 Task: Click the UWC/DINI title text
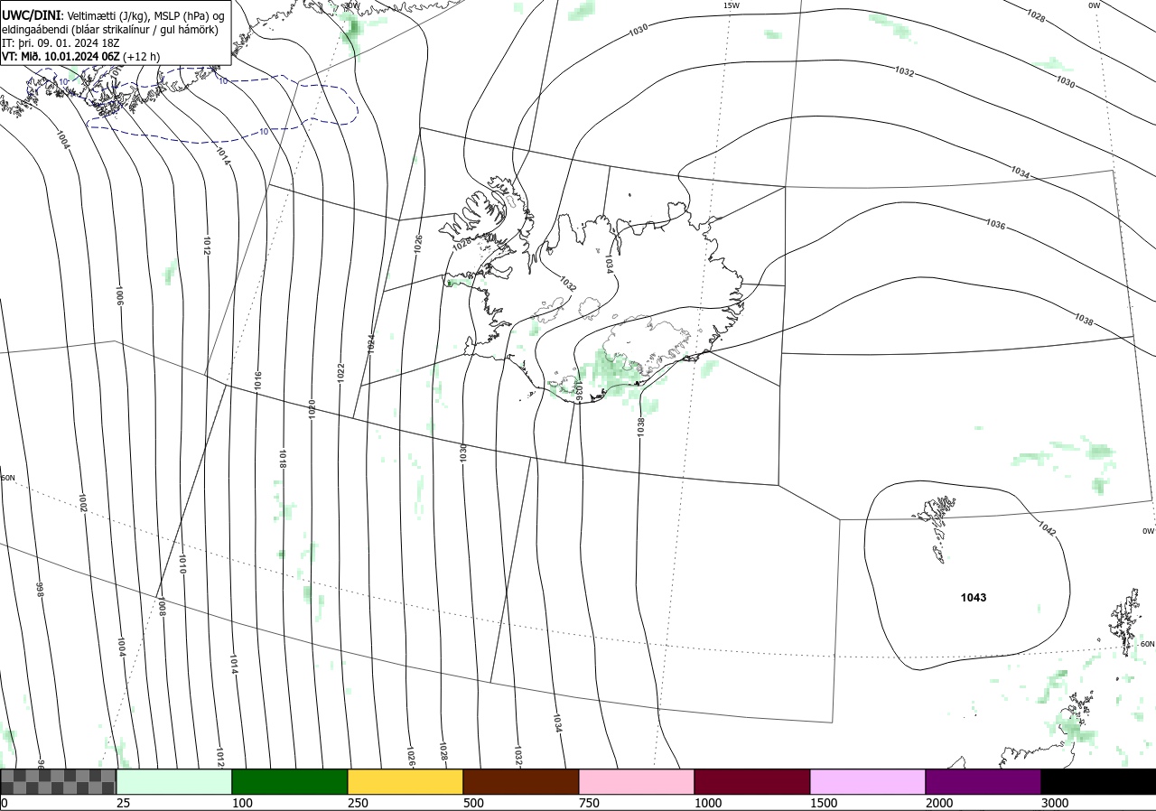[31, 15]
